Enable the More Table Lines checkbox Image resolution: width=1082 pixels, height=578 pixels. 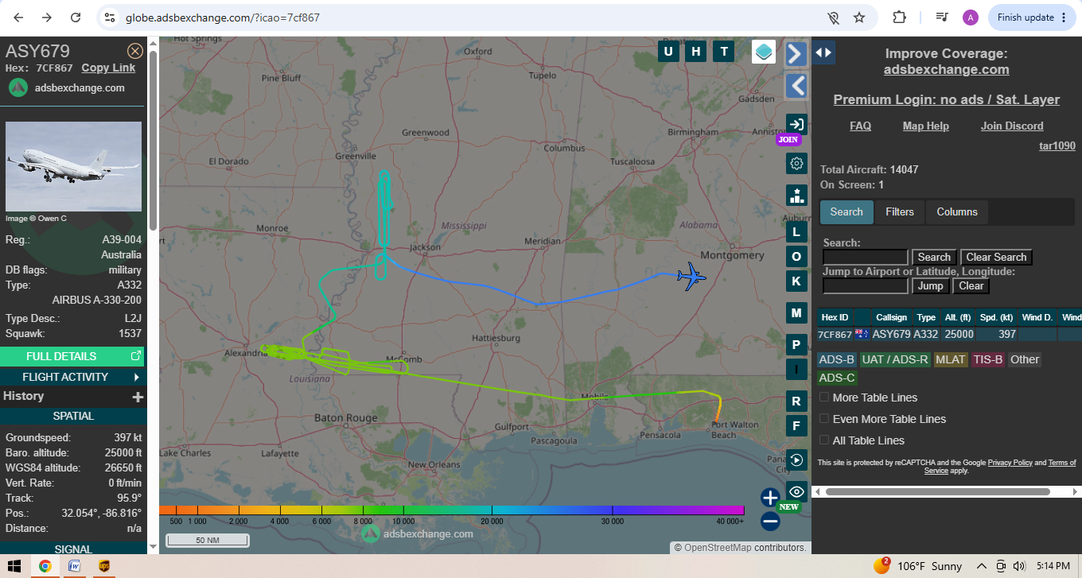825,398
